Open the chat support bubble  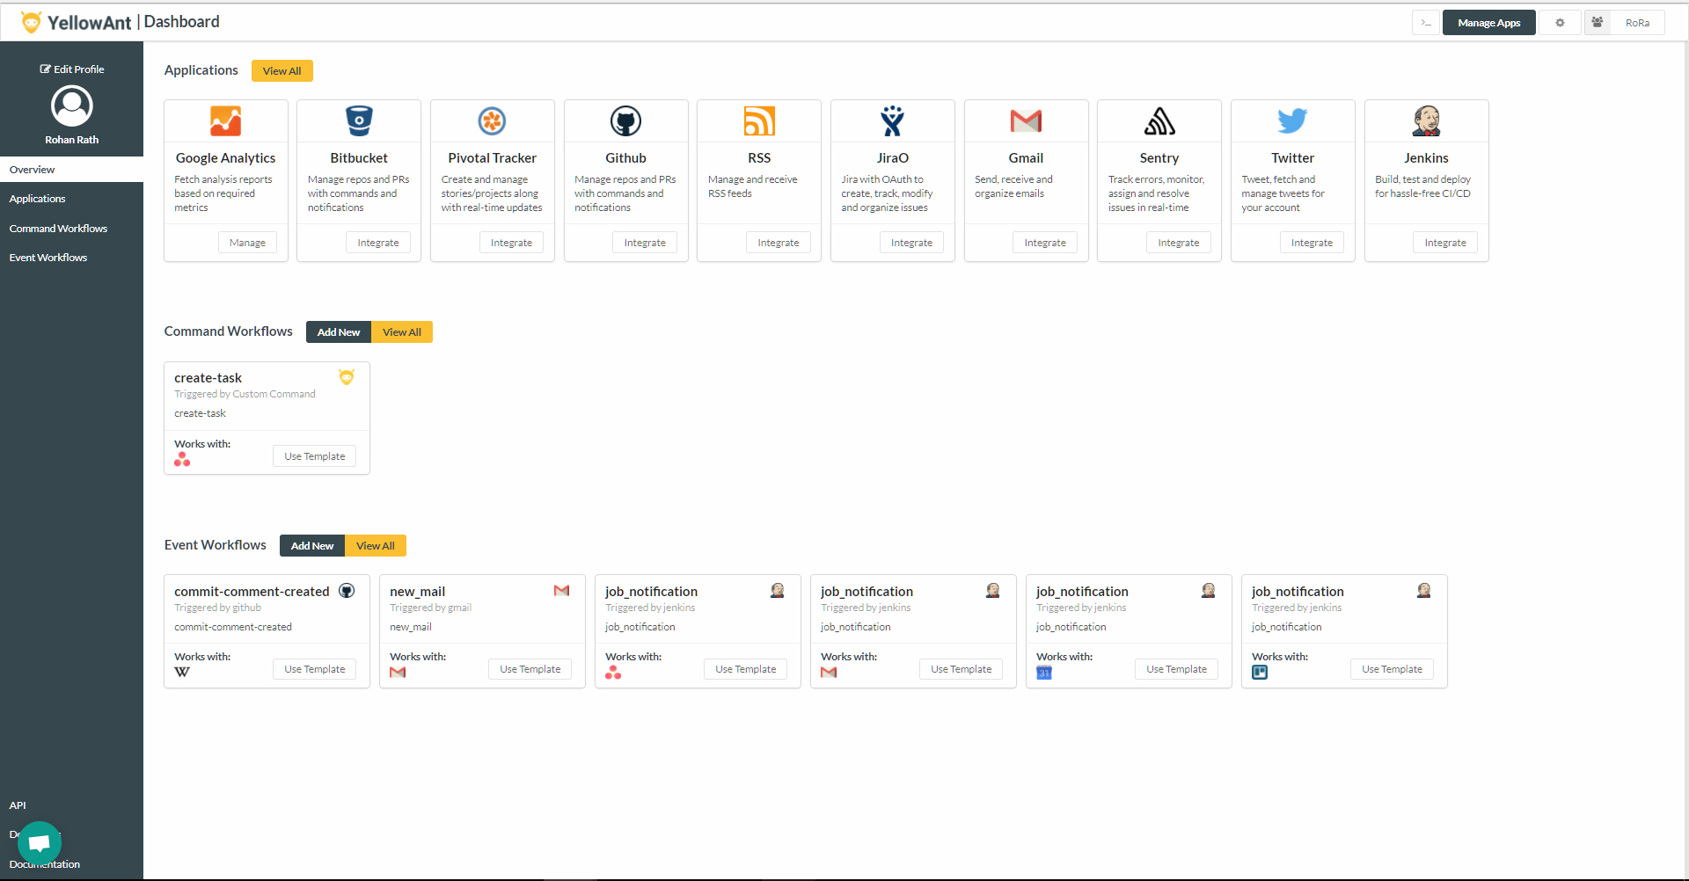(40, 843)
